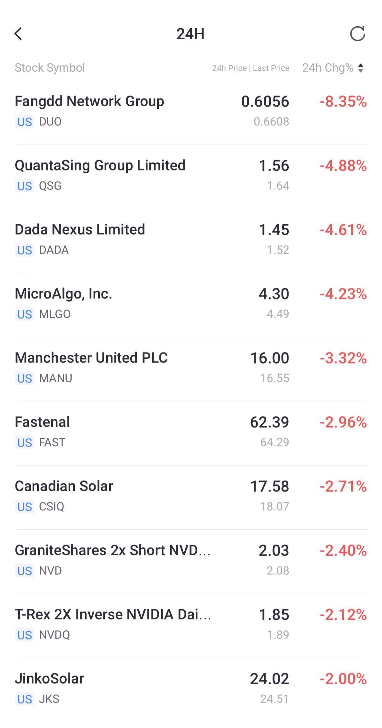This screenshot has width=382, height=728.
Task: Tap the -8.35% change for Fangdd
Action: (x=343, y=102)
